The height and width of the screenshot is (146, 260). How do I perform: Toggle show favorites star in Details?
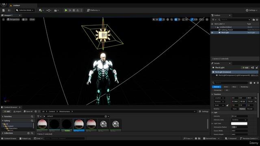point(254,83)
